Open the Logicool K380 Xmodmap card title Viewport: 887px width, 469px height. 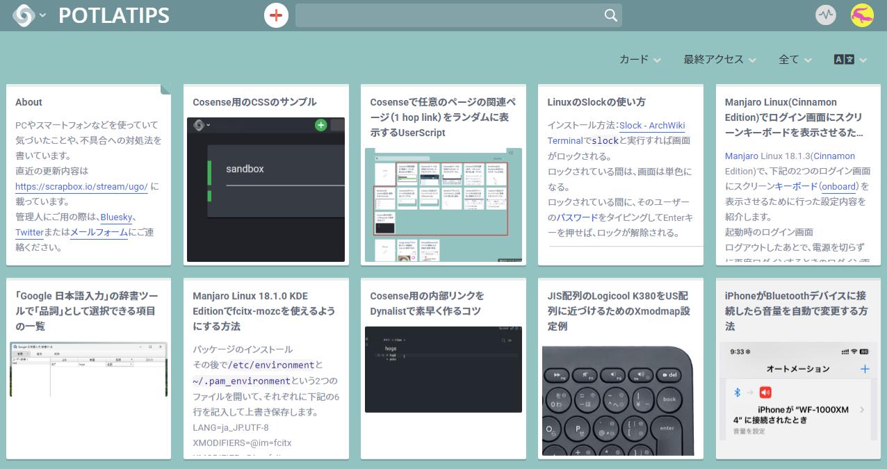tap(619, 311)
